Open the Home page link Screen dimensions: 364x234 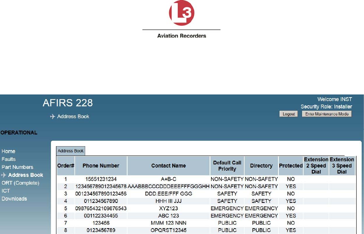(x=8, y=151)
